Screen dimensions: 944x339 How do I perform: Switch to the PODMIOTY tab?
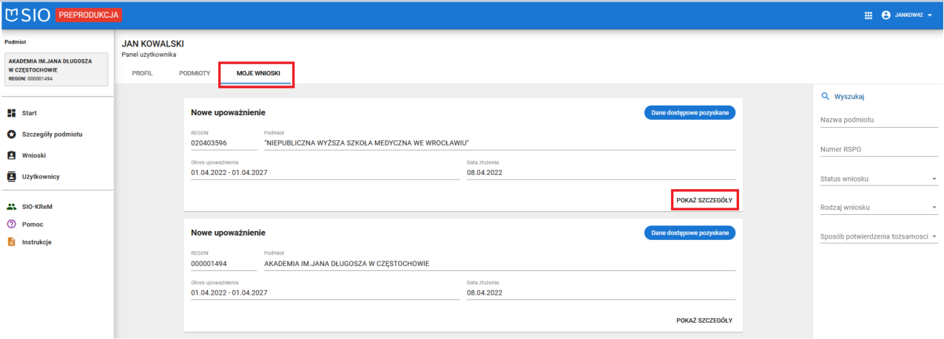coord(195,74)
